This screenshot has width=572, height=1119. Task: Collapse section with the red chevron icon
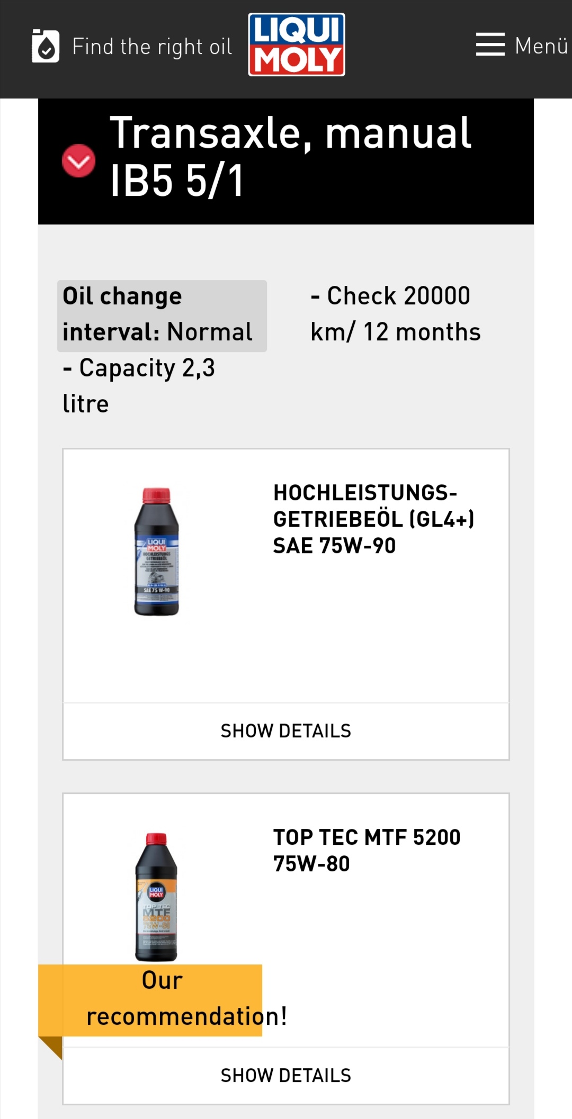(x=78, y=160)
